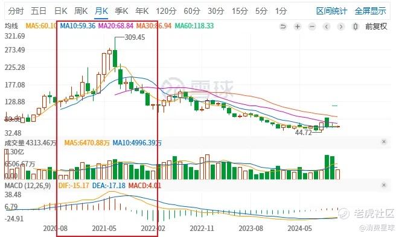
Task: Click 全屏显示 fullscreen link
Action: point(370,11)
